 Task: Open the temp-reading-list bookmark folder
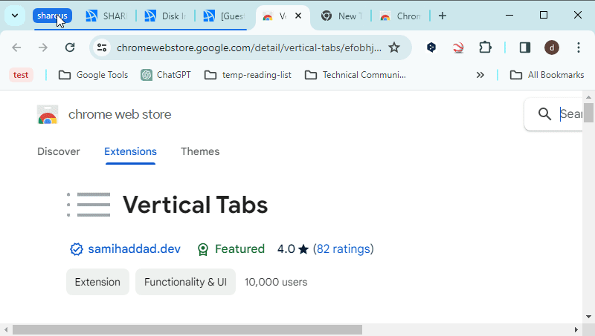pos(248,75)
